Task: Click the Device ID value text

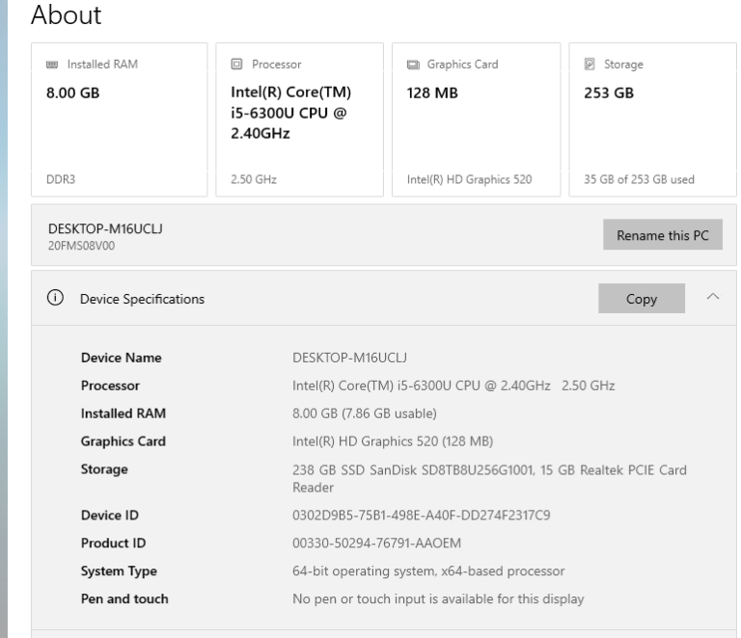Action: 421,516
